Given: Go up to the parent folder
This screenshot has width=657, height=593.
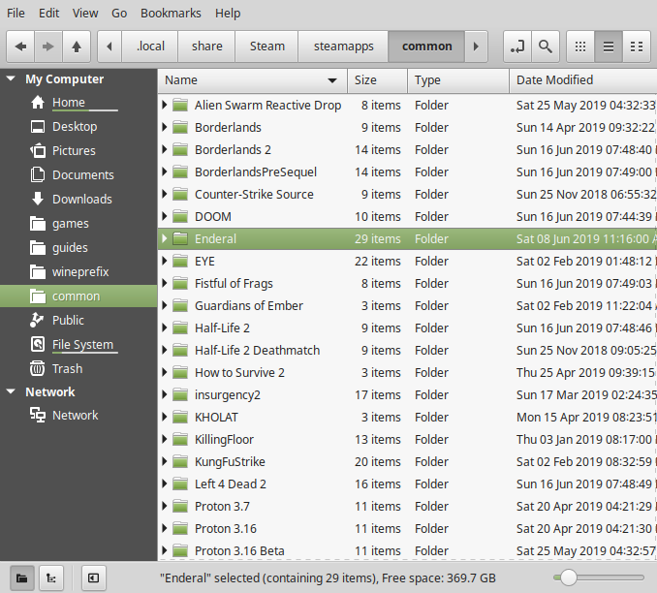Looking at the screenshot, I should pos(77,47).
